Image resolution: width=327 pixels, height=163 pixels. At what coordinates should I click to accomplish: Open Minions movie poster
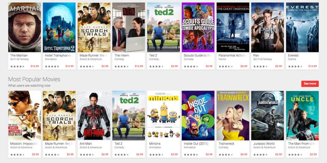[x=163, y=115]
